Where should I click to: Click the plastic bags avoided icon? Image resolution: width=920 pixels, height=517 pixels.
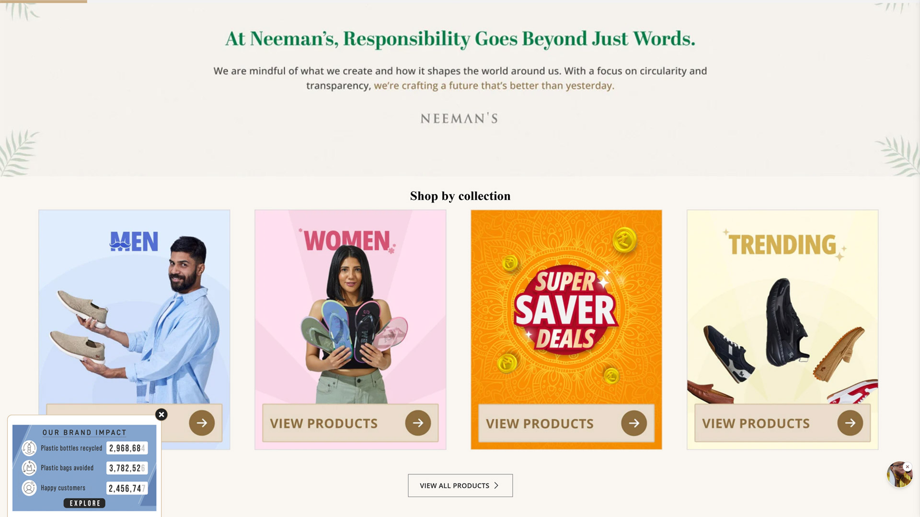click(x=29, y=468)
